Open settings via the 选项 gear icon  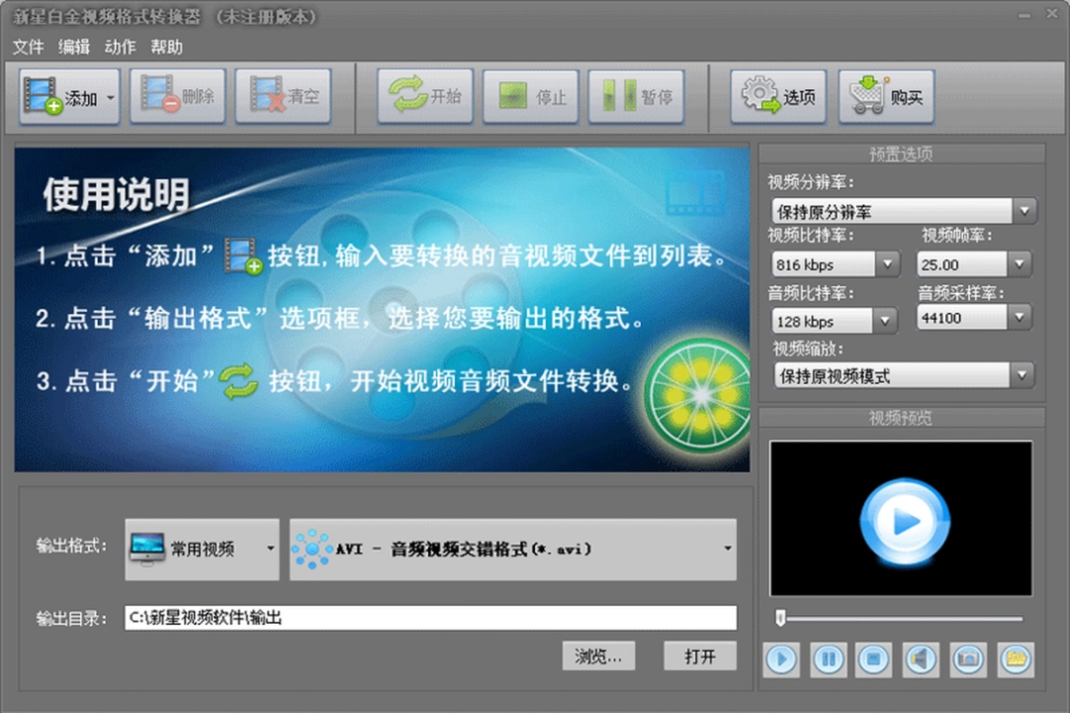[x=778, y=96]
